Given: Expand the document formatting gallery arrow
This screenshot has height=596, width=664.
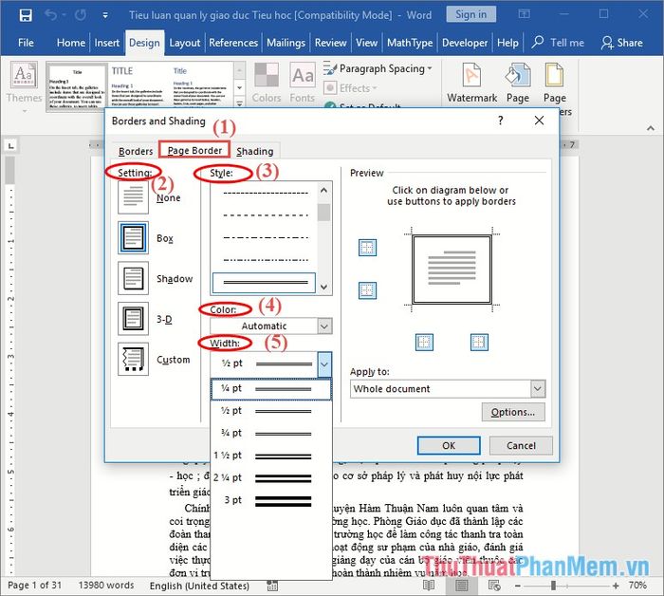Looking at the screenshot, I should point(239,103).
